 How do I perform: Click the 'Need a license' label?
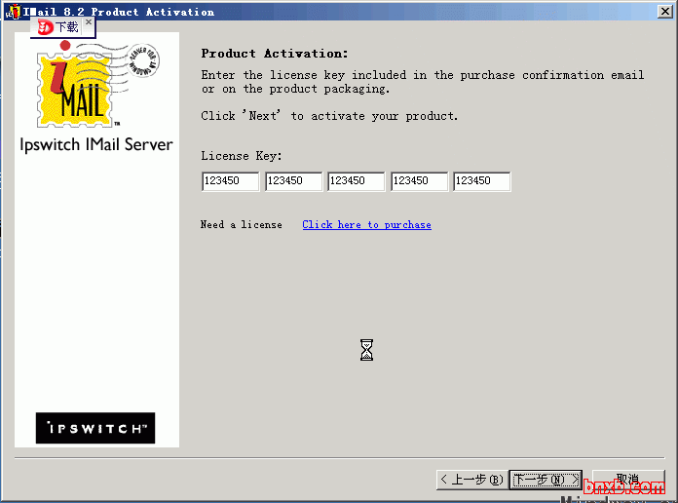coord(241,225)
